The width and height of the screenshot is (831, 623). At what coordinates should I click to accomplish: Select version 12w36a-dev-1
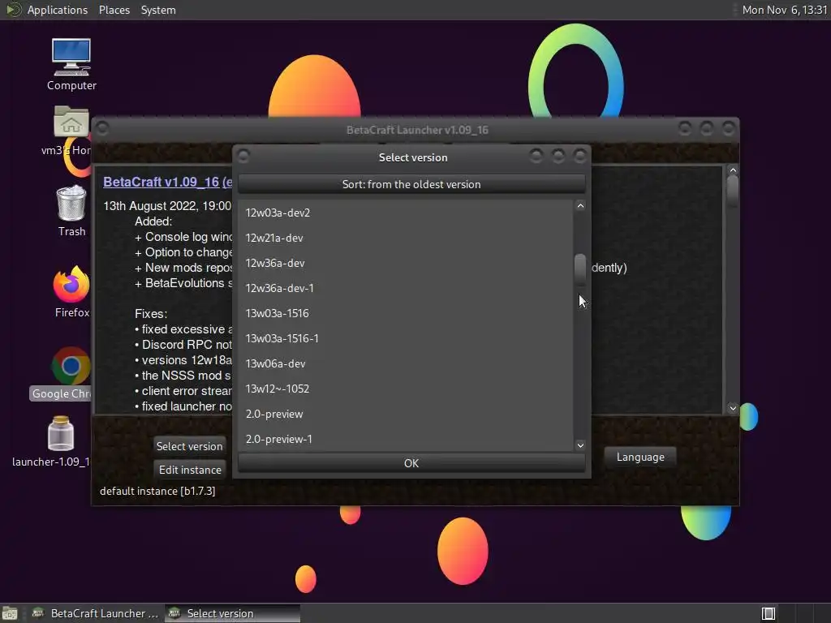pyautogui.click(x=406, y=288)
